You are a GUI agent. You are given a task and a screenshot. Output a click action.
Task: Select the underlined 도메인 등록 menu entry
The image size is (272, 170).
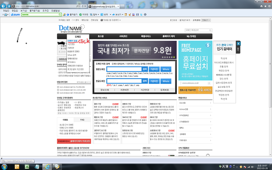[x=72, y=41]
